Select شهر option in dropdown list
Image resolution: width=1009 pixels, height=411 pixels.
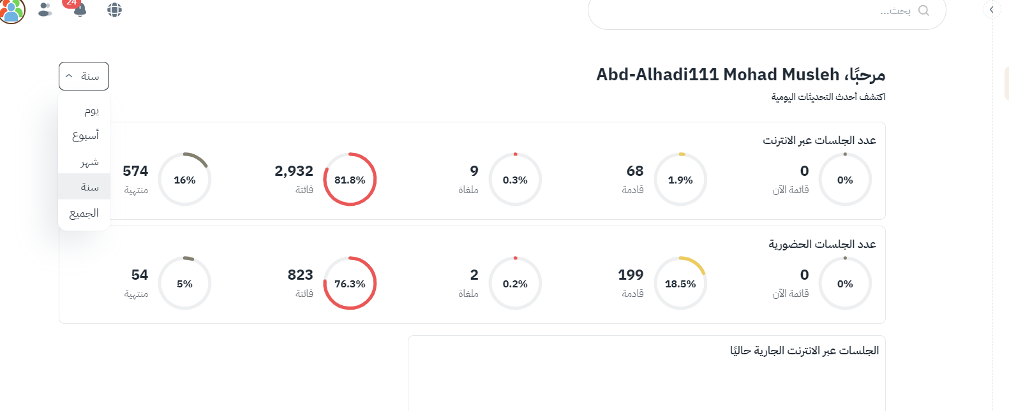click(x=89, y=162)
